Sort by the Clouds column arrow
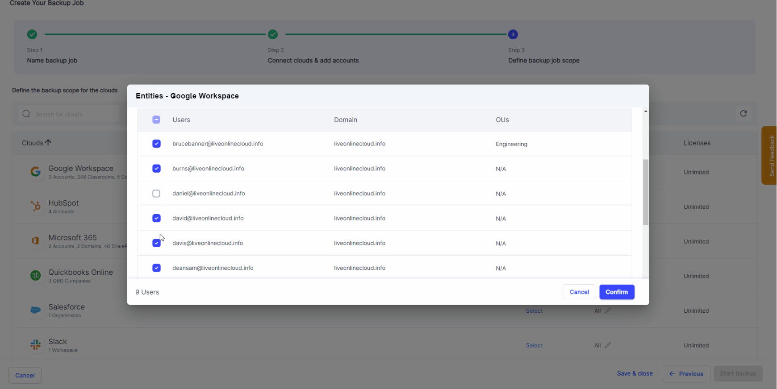 48,143
